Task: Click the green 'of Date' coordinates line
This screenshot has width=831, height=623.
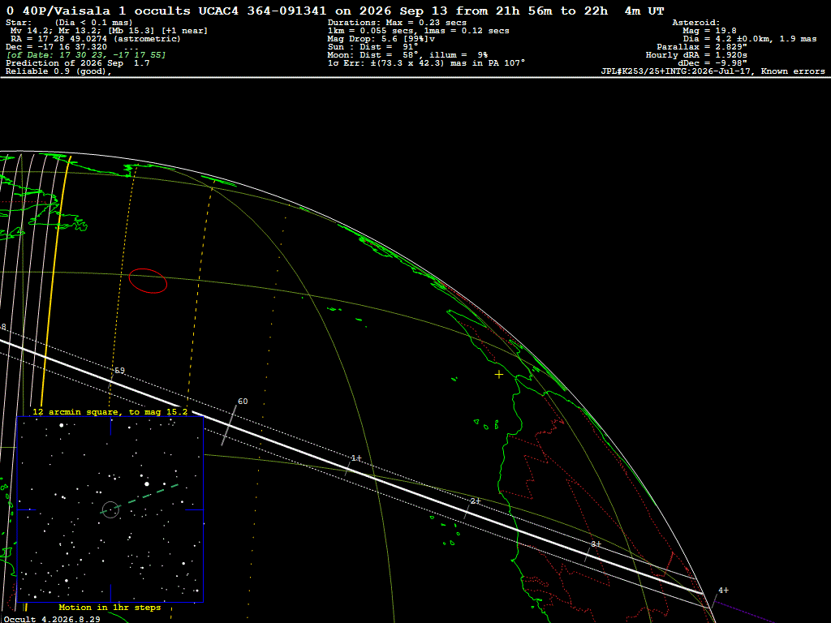Action: 86,55
